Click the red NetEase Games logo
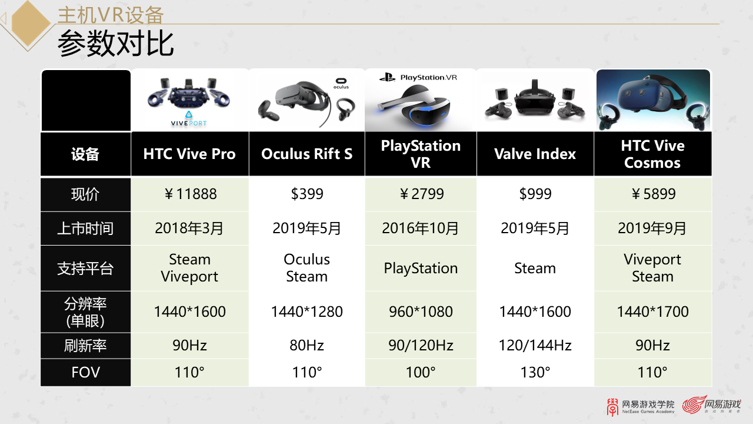 (711, 405)
